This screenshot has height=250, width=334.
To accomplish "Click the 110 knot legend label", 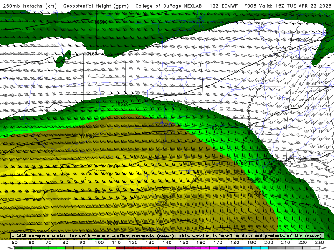I will (x=116, y=242).
